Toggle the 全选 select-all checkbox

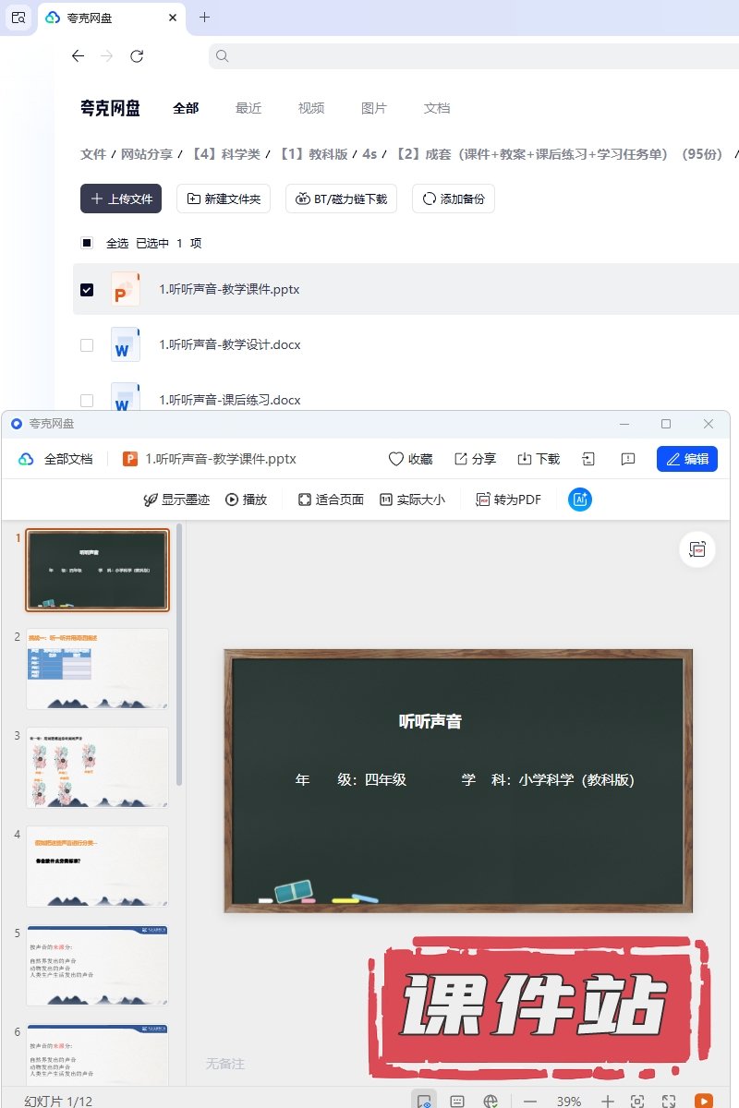coord(87,244)
